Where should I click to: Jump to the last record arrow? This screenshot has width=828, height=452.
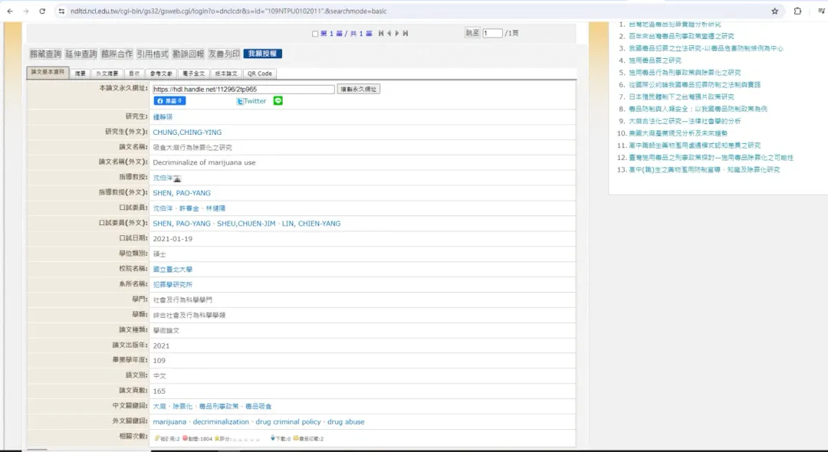tap(406, 33)
